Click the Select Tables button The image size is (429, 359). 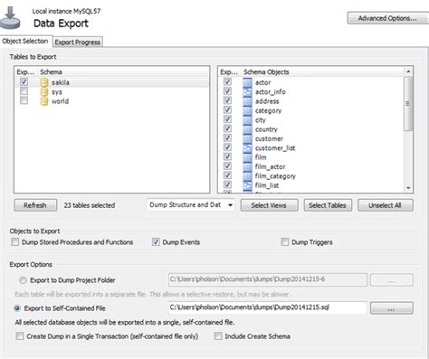pyautogui.click(x=328, y=205)
